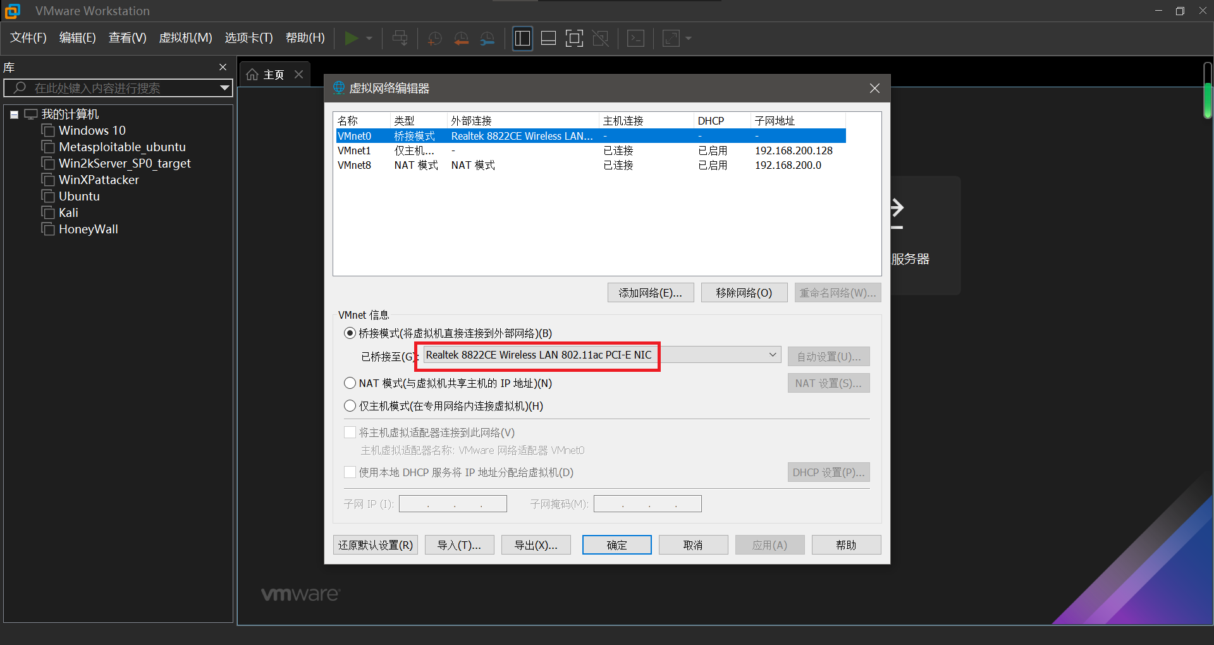Screen dimensions: 1214x645
Task: Open the 编辑(E) menu
Action: [x=77, y=38]
